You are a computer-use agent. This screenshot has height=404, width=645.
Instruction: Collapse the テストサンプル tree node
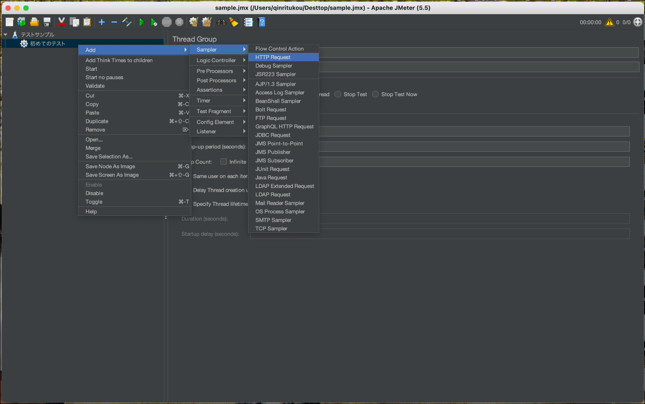coord(6,34)
